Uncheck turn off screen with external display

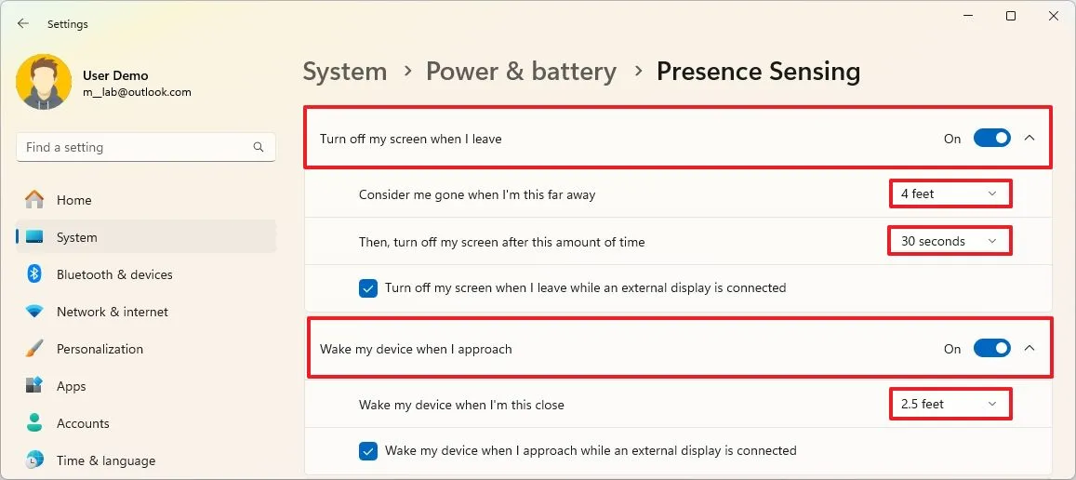[x=368, y=288]
